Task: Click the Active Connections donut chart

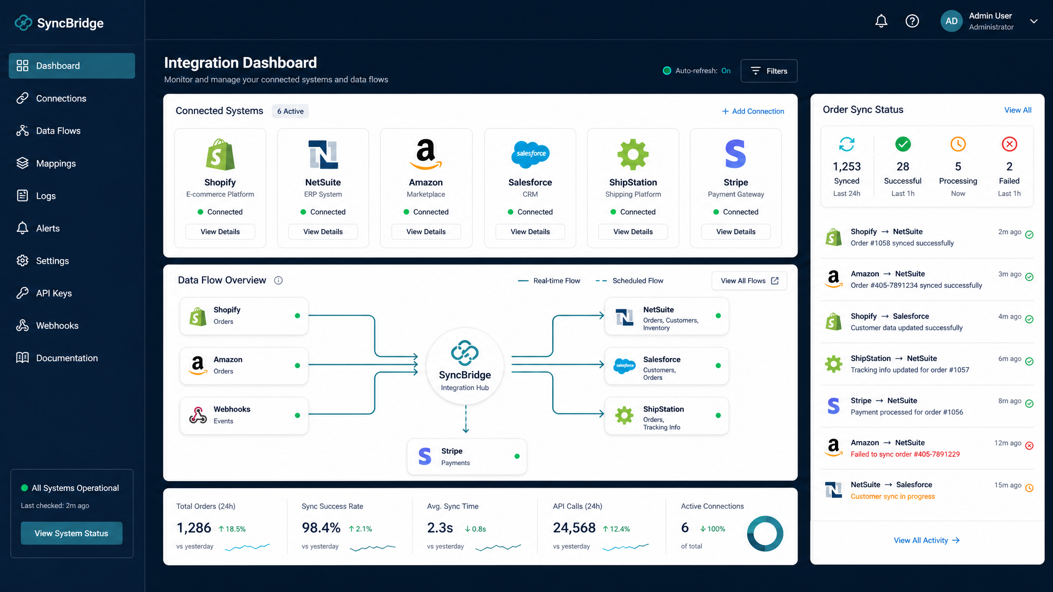Action: (765, 533)
